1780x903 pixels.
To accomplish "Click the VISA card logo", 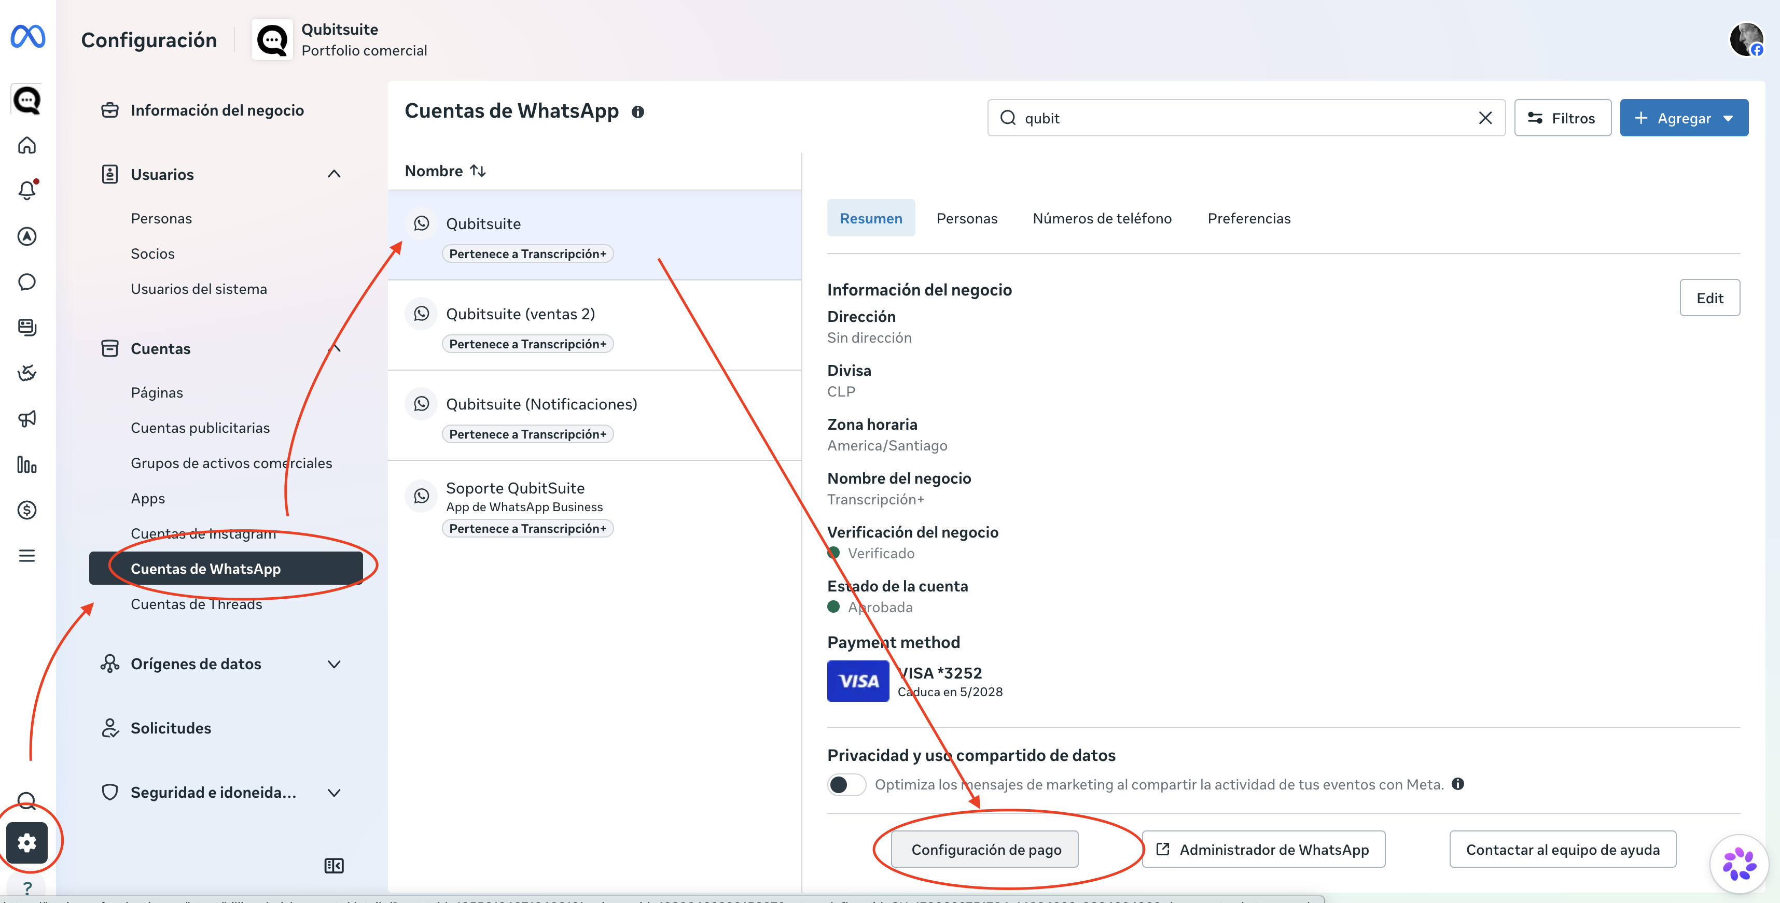I will [x=858, y=681].
